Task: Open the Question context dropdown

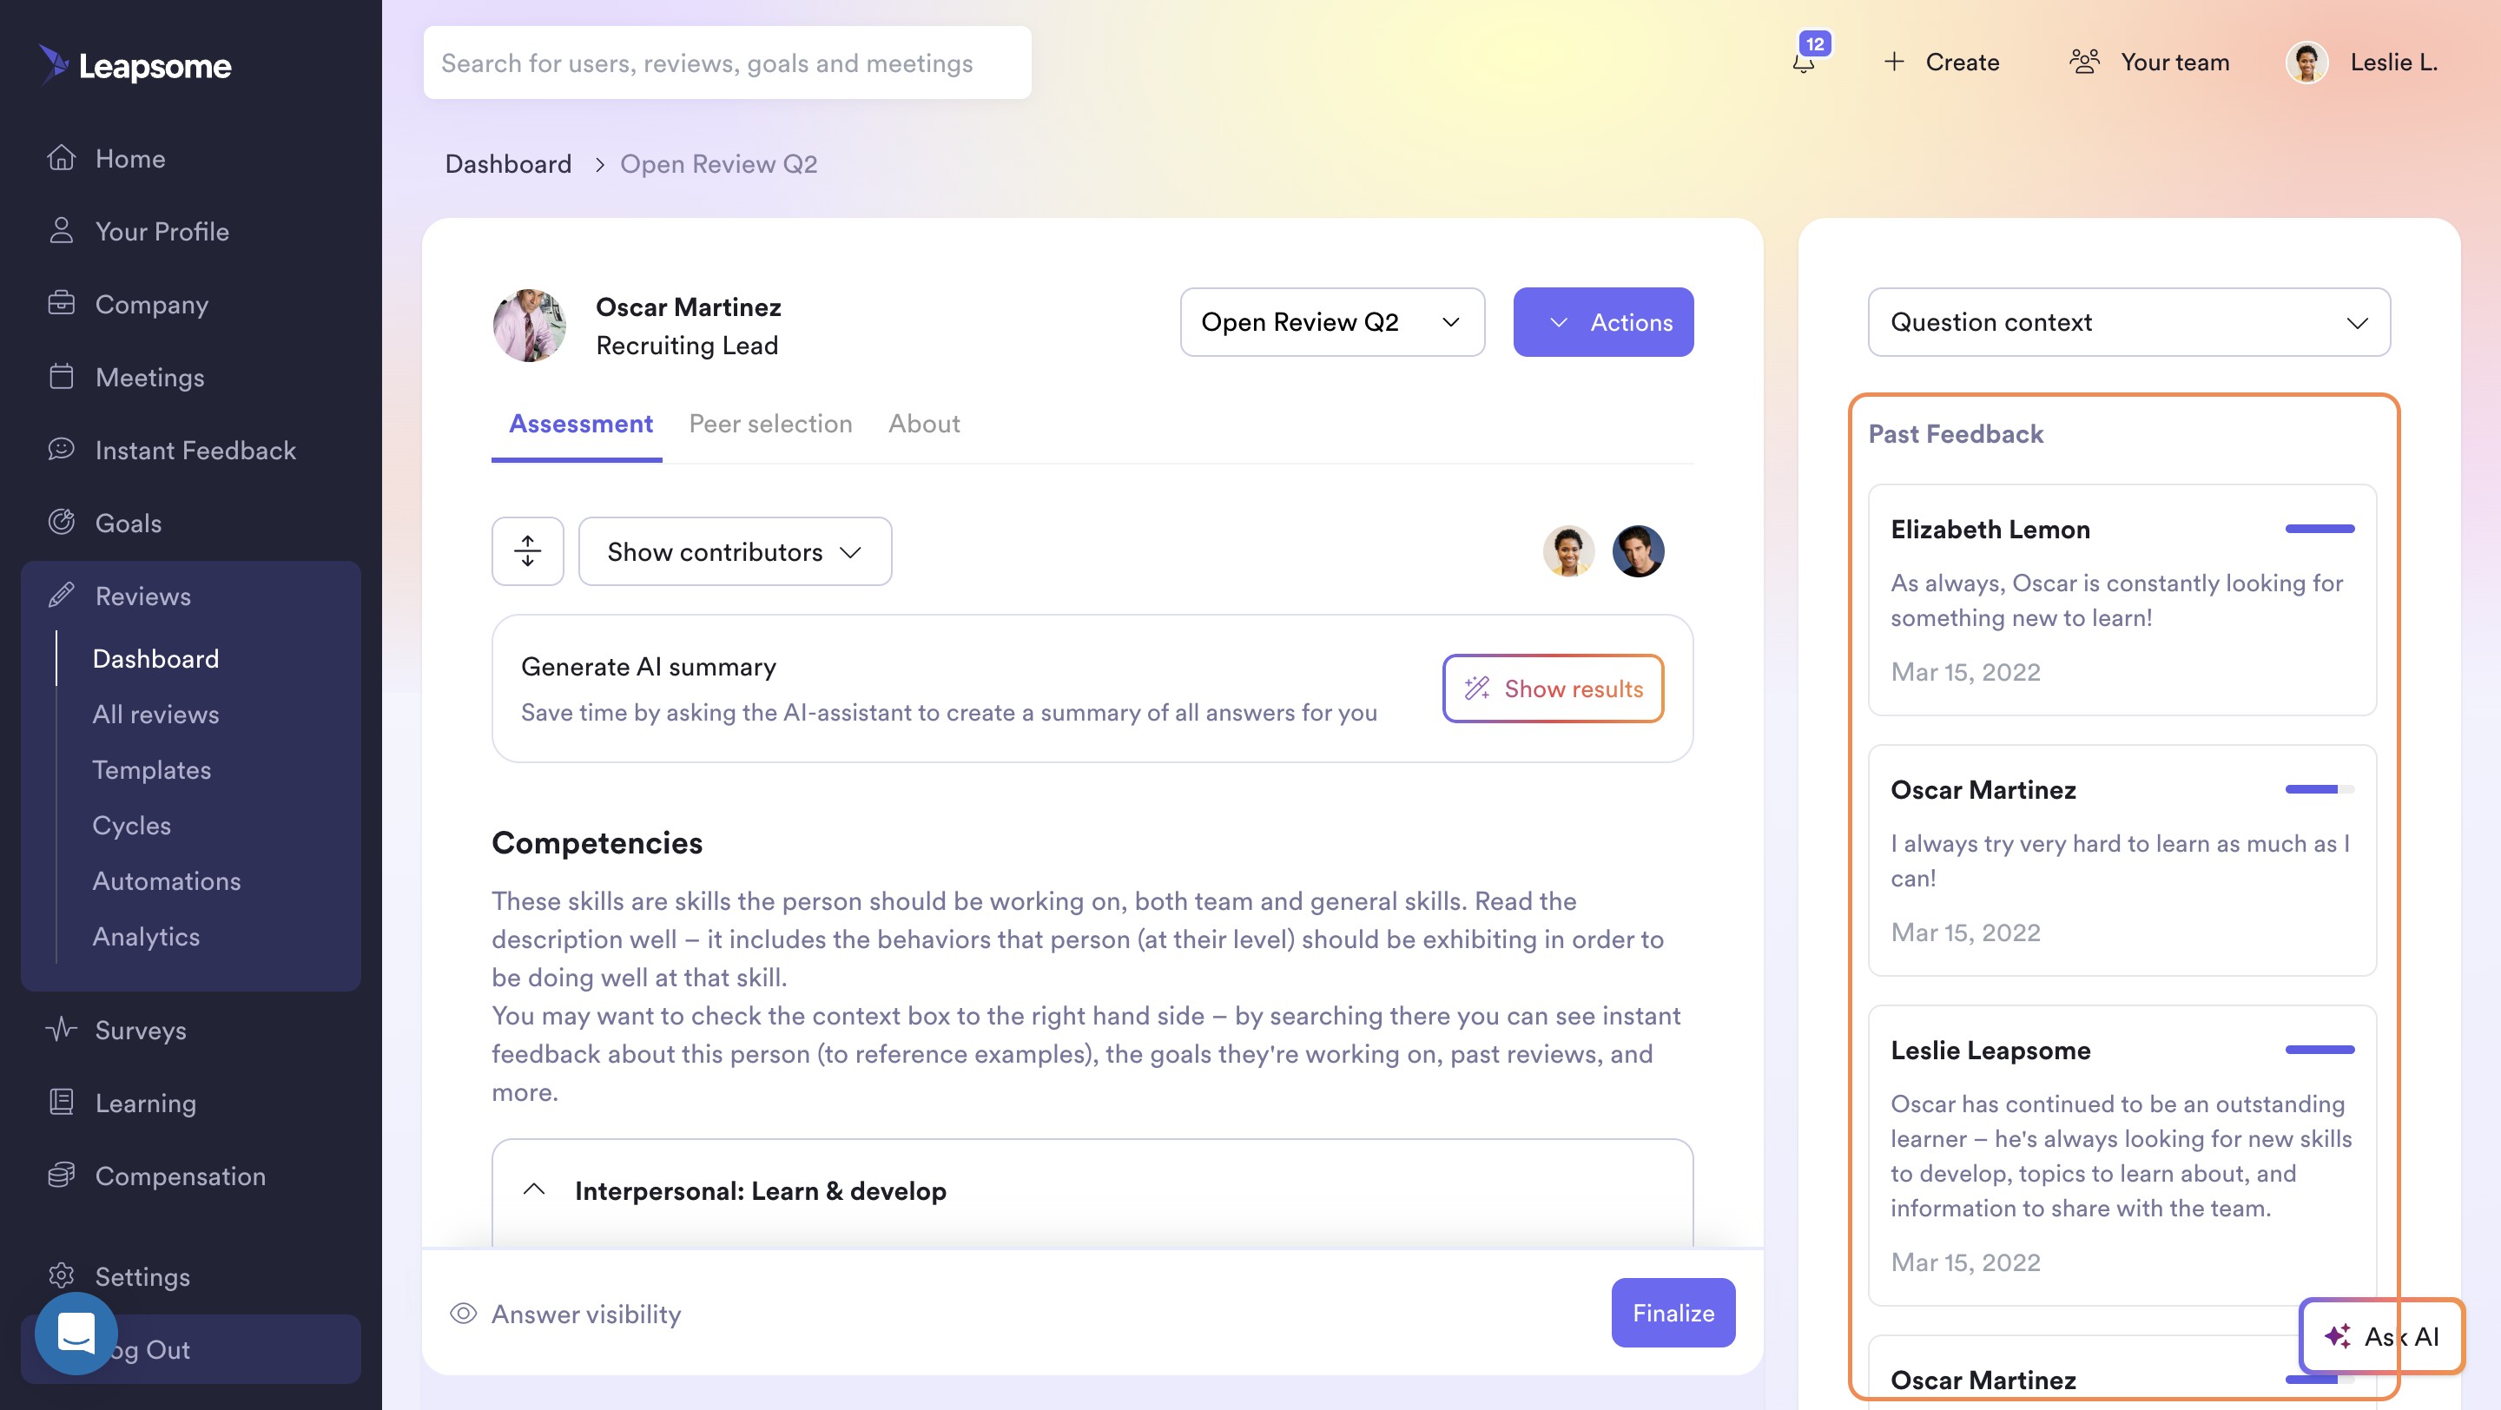Action: pos(2128,322)
